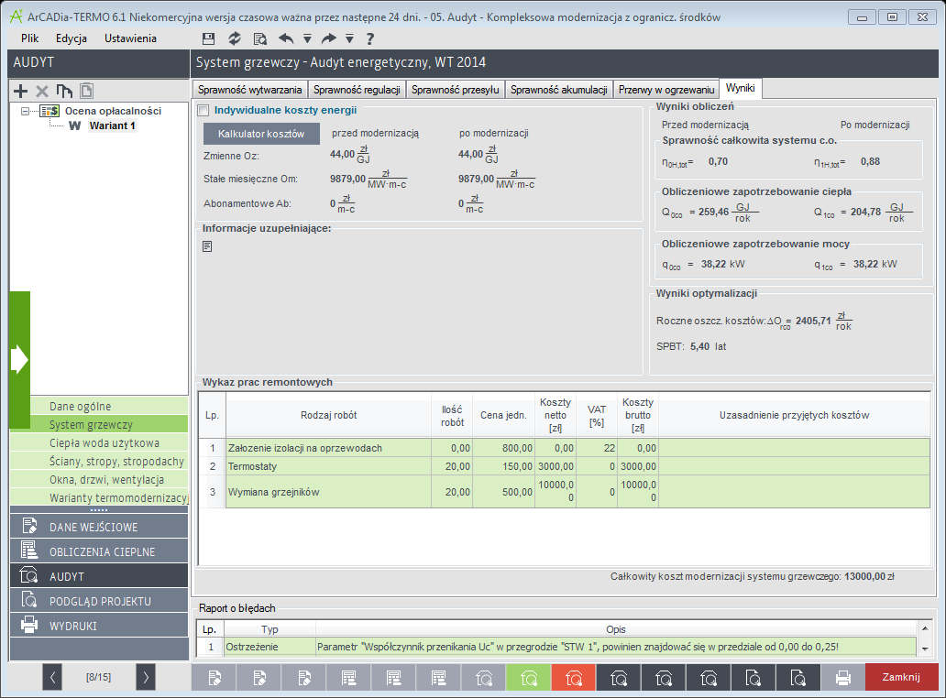Select System grzewczy in sidebar list
The width and height of the screenshot is (946, 698).
coord(108,424)
